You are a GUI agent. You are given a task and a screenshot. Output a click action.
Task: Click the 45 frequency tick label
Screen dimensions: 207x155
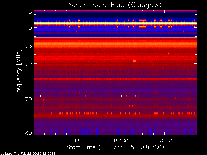[28, 12]
